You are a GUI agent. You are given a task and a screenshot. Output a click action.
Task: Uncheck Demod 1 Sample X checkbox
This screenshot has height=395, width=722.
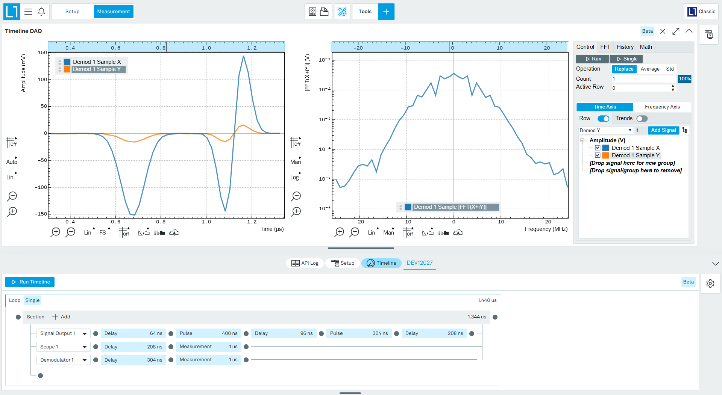(598, 148)
